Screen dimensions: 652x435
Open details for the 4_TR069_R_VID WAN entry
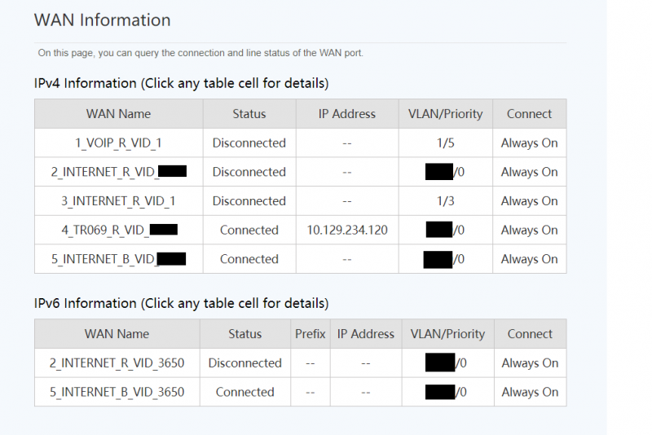click(x=118, y=231)
